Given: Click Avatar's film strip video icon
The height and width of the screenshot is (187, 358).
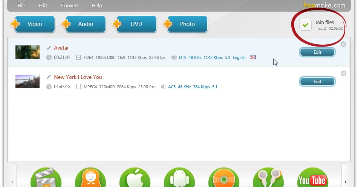Looking at the screenshot, I should tap(78, 57).
